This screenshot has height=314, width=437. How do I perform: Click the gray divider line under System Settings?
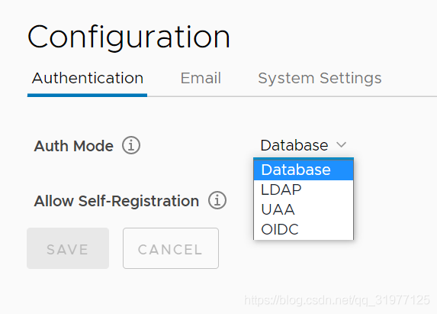[x=292, y=96]
